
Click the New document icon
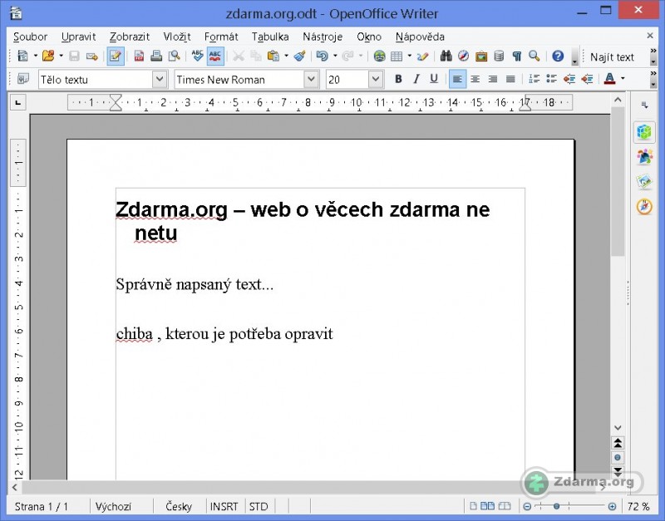tap(22, 56)
